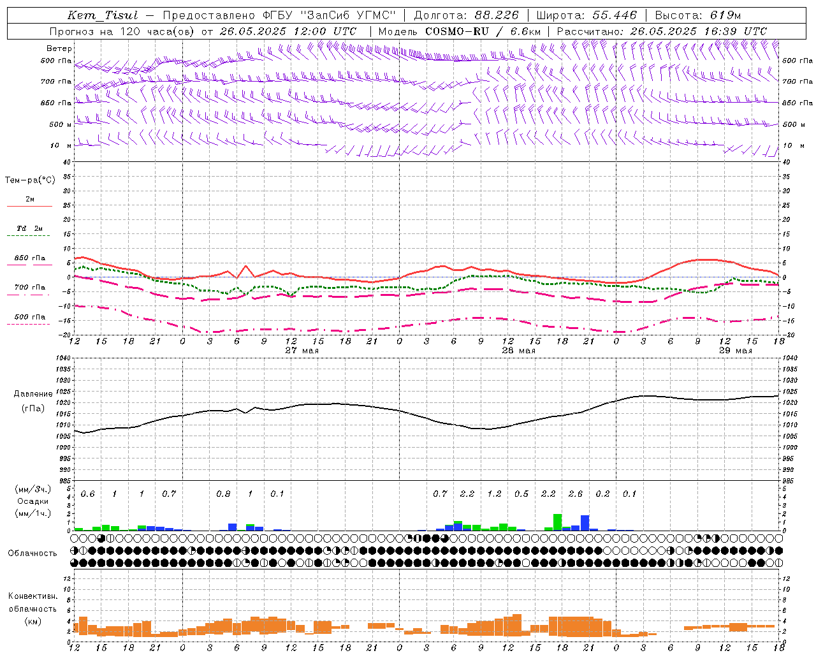Click the 0.5 precipitation amount value
Image resolution: width=816 pixels, height=653 pixels.
click(x=521, y=494)
